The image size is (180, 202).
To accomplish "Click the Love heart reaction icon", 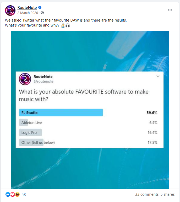I will click(x=13, y=194).
